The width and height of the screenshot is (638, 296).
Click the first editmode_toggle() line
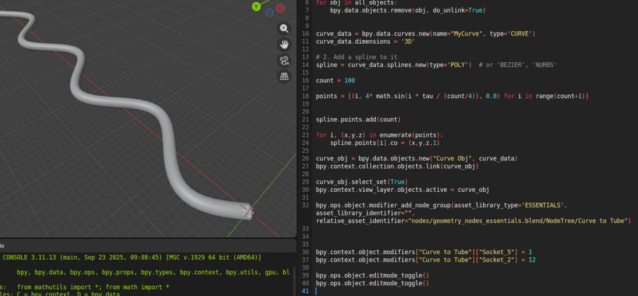pyautogui.click(x=373, y=275)
